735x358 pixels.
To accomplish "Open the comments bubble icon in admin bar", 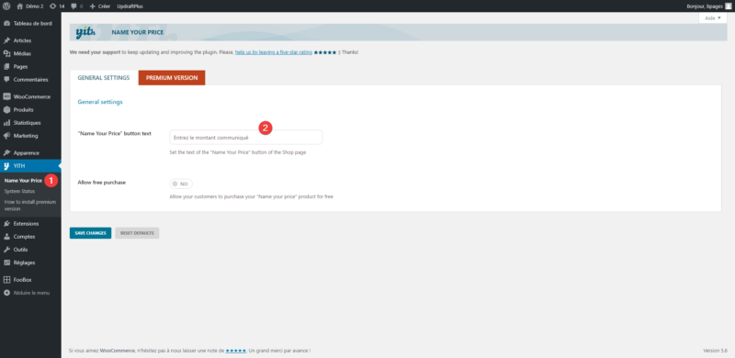I will tap(74, 6).
